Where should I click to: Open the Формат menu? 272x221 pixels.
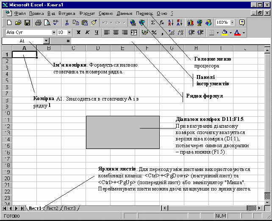(x=87, y=14)
